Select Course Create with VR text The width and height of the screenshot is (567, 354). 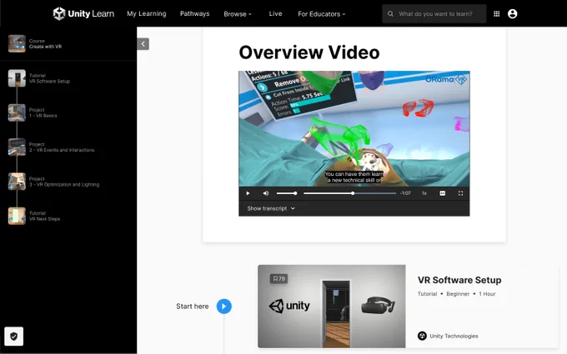tap(45, 43)
